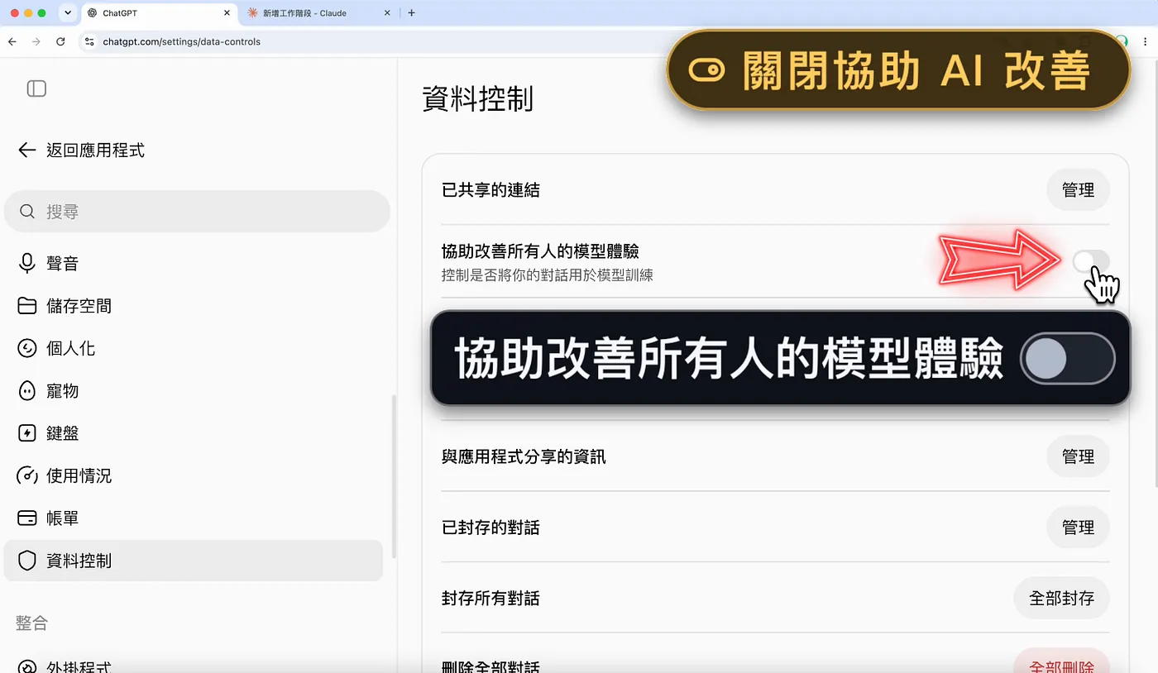Click the address bar URL

[x=182, y=41]
